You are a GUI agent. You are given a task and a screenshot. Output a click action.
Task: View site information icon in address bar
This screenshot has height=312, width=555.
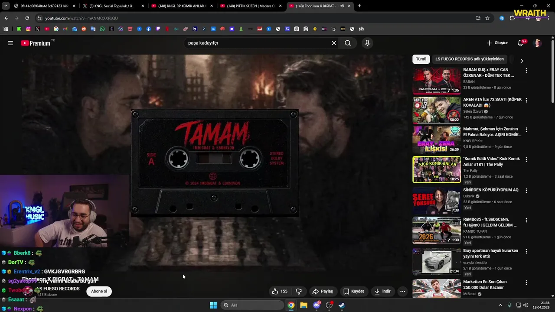pyautogui.click(x=40, y=18)
